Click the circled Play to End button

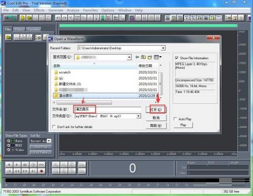click(x=33, y=165)
